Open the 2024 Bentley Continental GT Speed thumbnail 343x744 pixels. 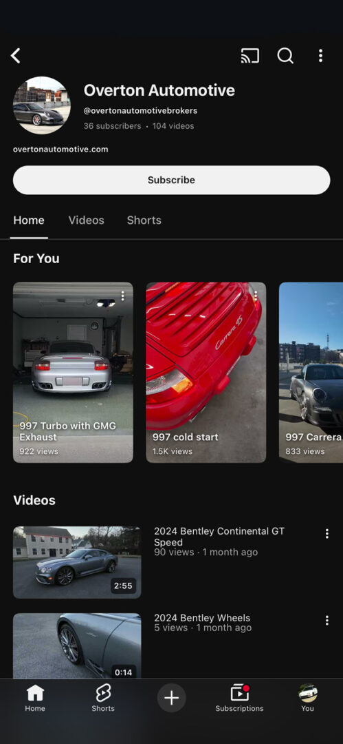tap(77, 562)
